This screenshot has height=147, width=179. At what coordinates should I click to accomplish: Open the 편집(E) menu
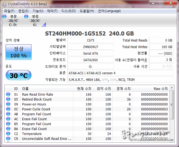tap(23, 11)
